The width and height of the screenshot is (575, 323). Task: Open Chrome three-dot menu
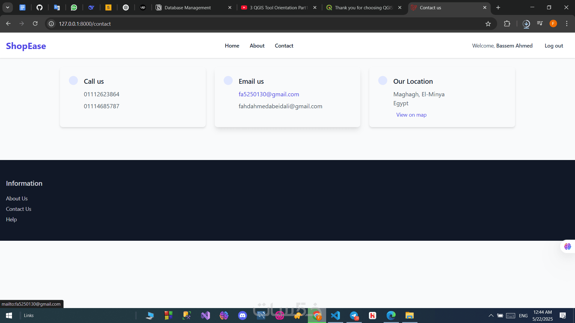click(x=567, y=24)
